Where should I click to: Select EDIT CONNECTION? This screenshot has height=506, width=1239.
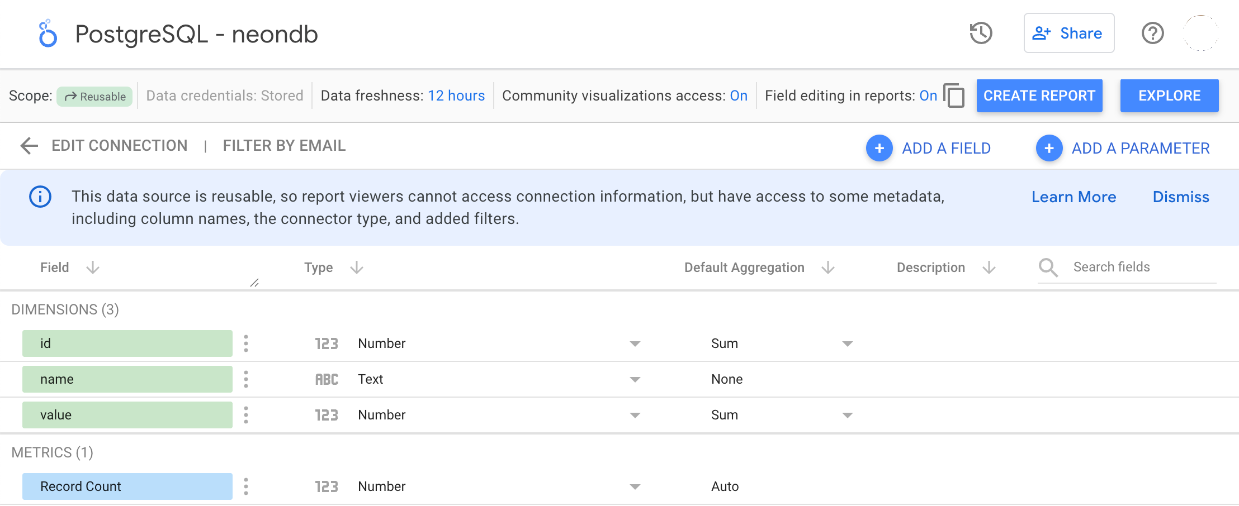pos(119,146)
